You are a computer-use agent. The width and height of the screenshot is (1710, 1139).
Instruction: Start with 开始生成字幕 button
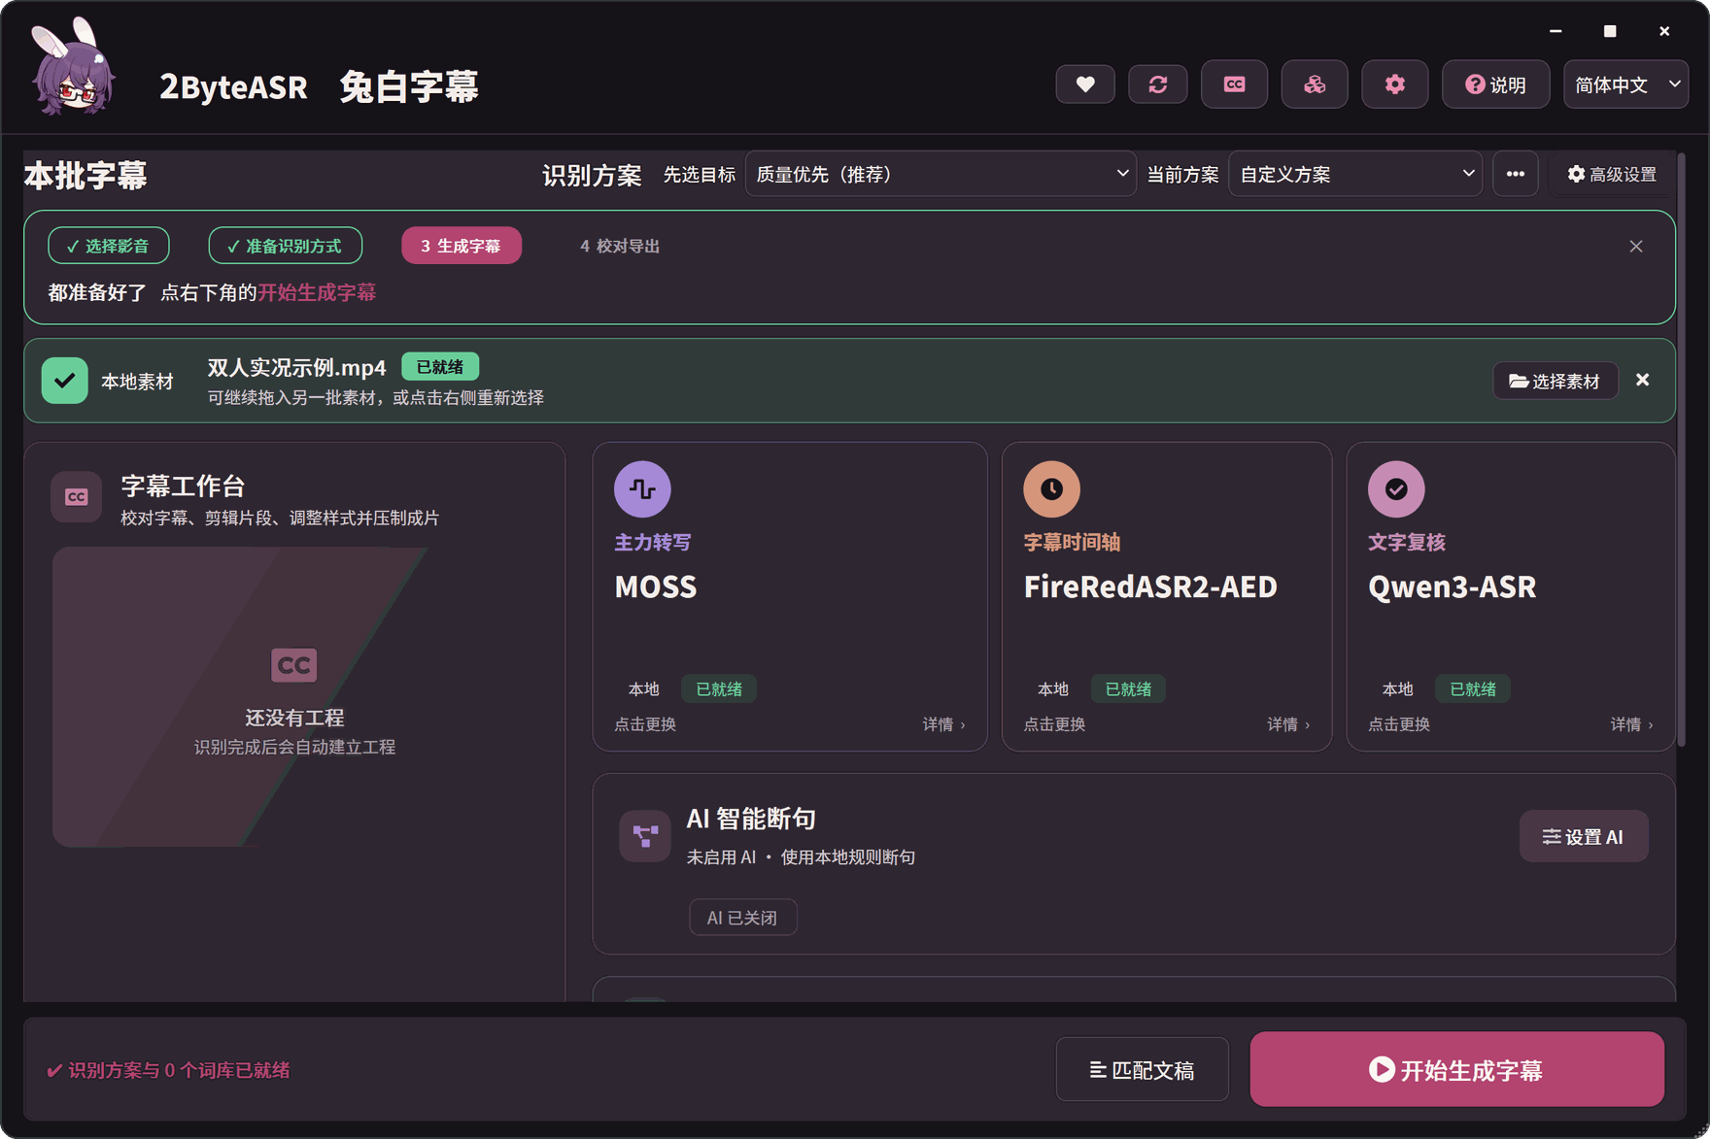pyautogui.click(x=1457, y=1069)
